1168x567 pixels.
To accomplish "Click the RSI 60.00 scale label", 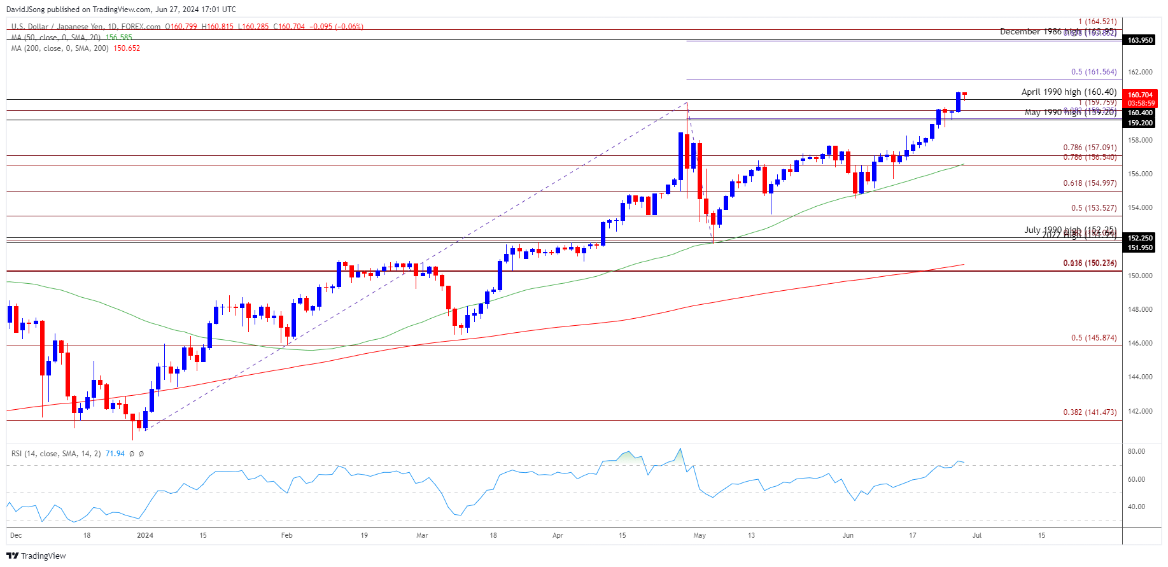I will coord(1136,479).
